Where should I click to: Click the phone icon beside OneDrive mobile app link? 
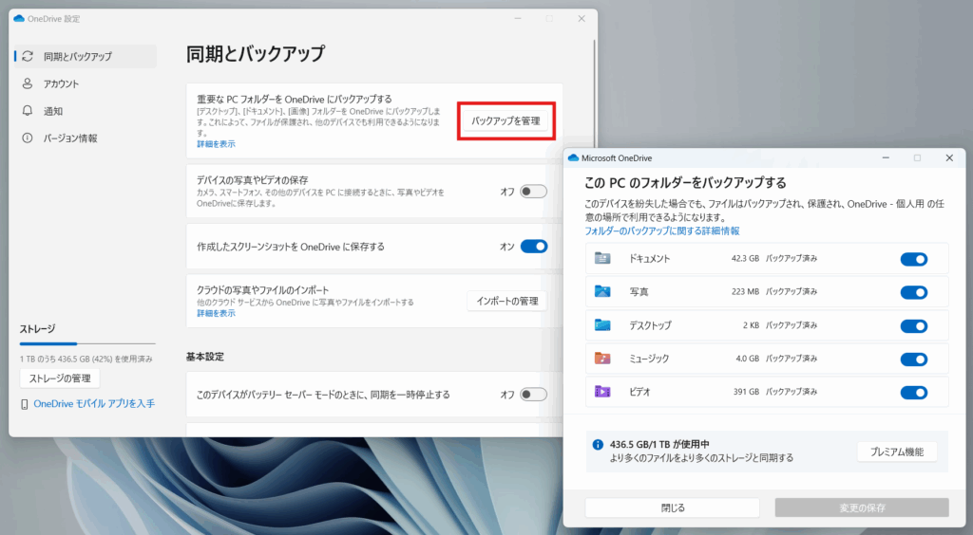pos(25,404)
